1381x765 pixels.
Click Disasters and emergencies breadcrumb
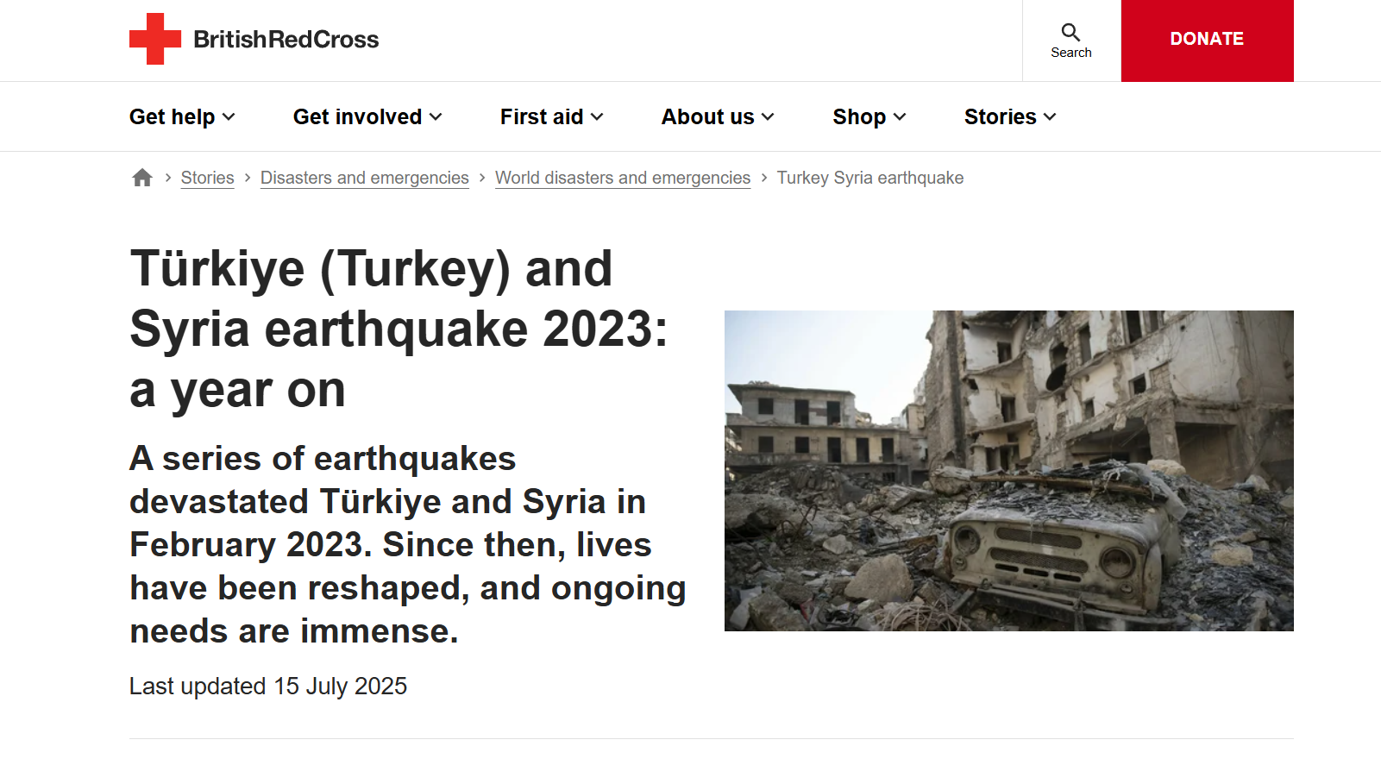(x=364, y=177)
